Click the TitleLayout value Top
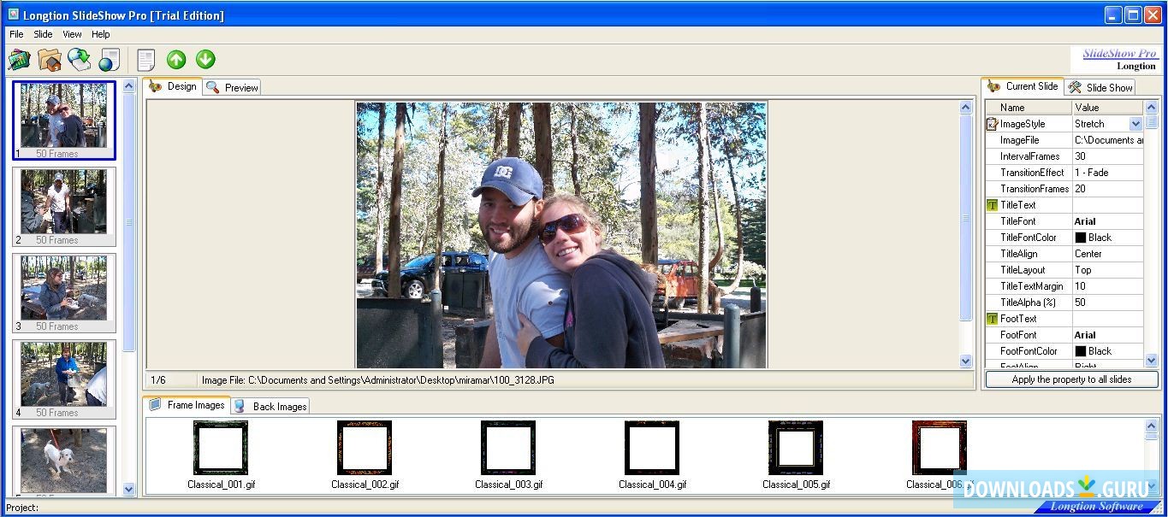This screenshot has width=1168, height=517. (x=1108, y=270)
